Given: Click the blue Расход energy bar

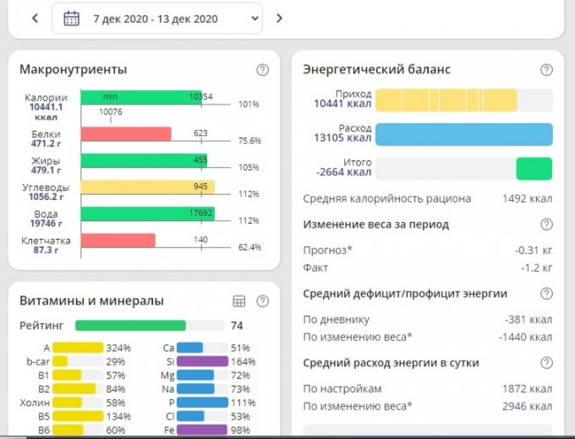Looking at the screenshot, I should [x=463, y=134].
